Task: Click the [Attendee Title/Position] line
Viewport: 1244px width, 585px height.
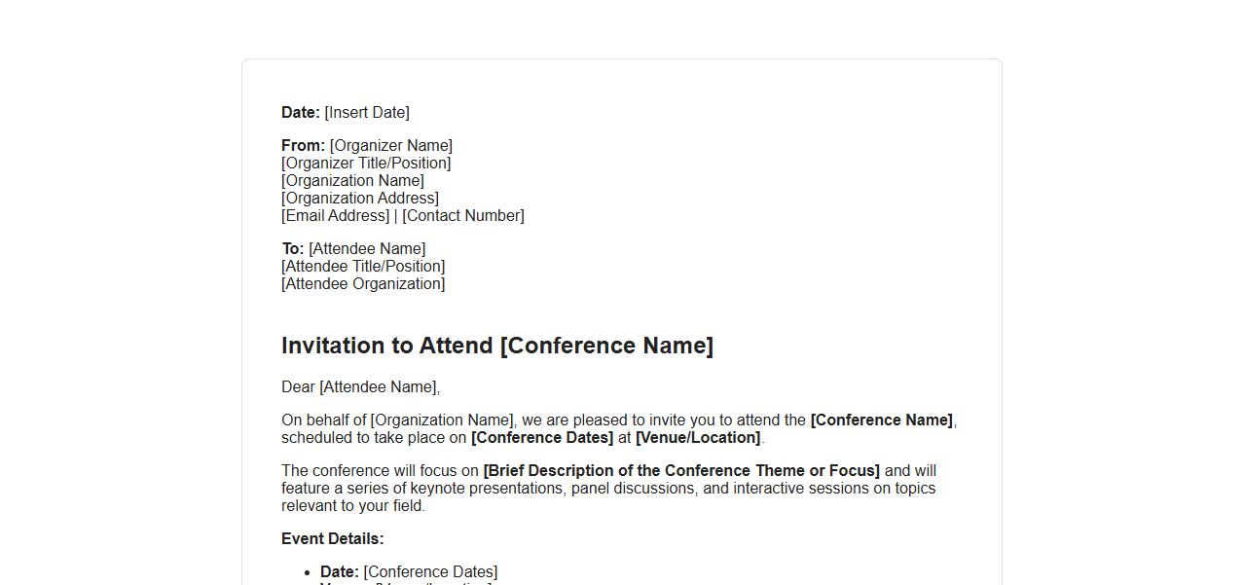Action: [363, 267]
